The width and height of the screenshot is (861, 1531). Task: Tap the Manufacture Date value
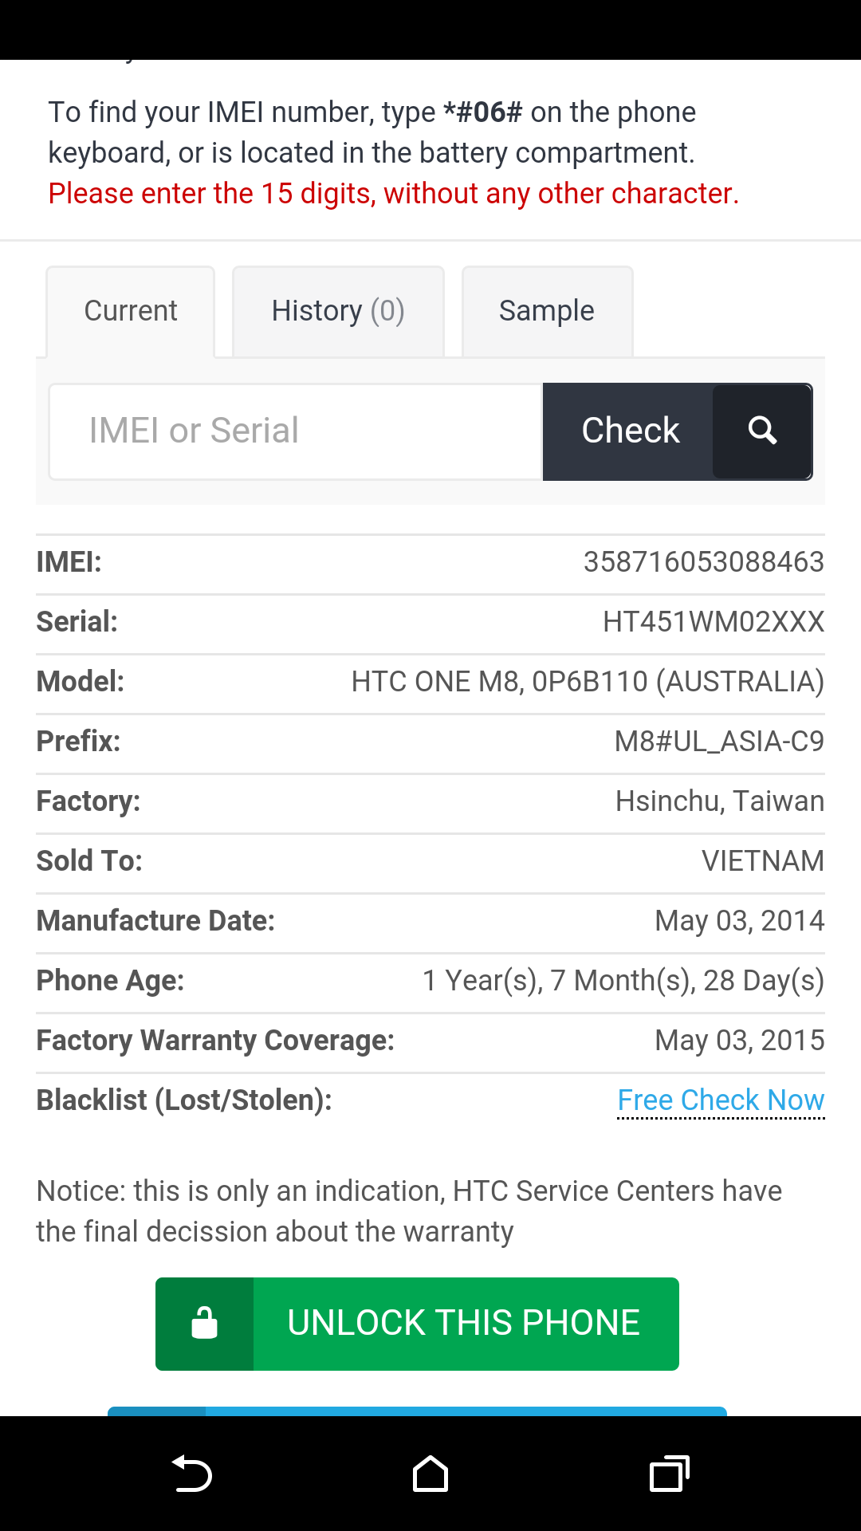(x=739, y=921)
